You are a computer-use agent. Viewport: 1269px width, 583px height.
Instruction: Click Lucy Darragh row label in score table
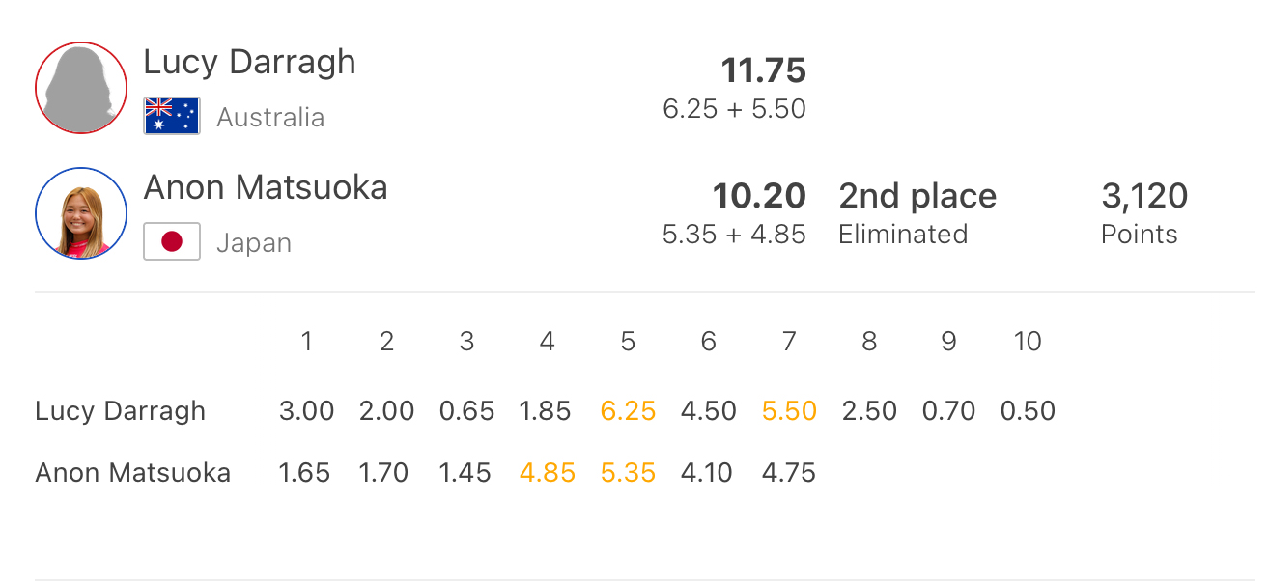120,411
